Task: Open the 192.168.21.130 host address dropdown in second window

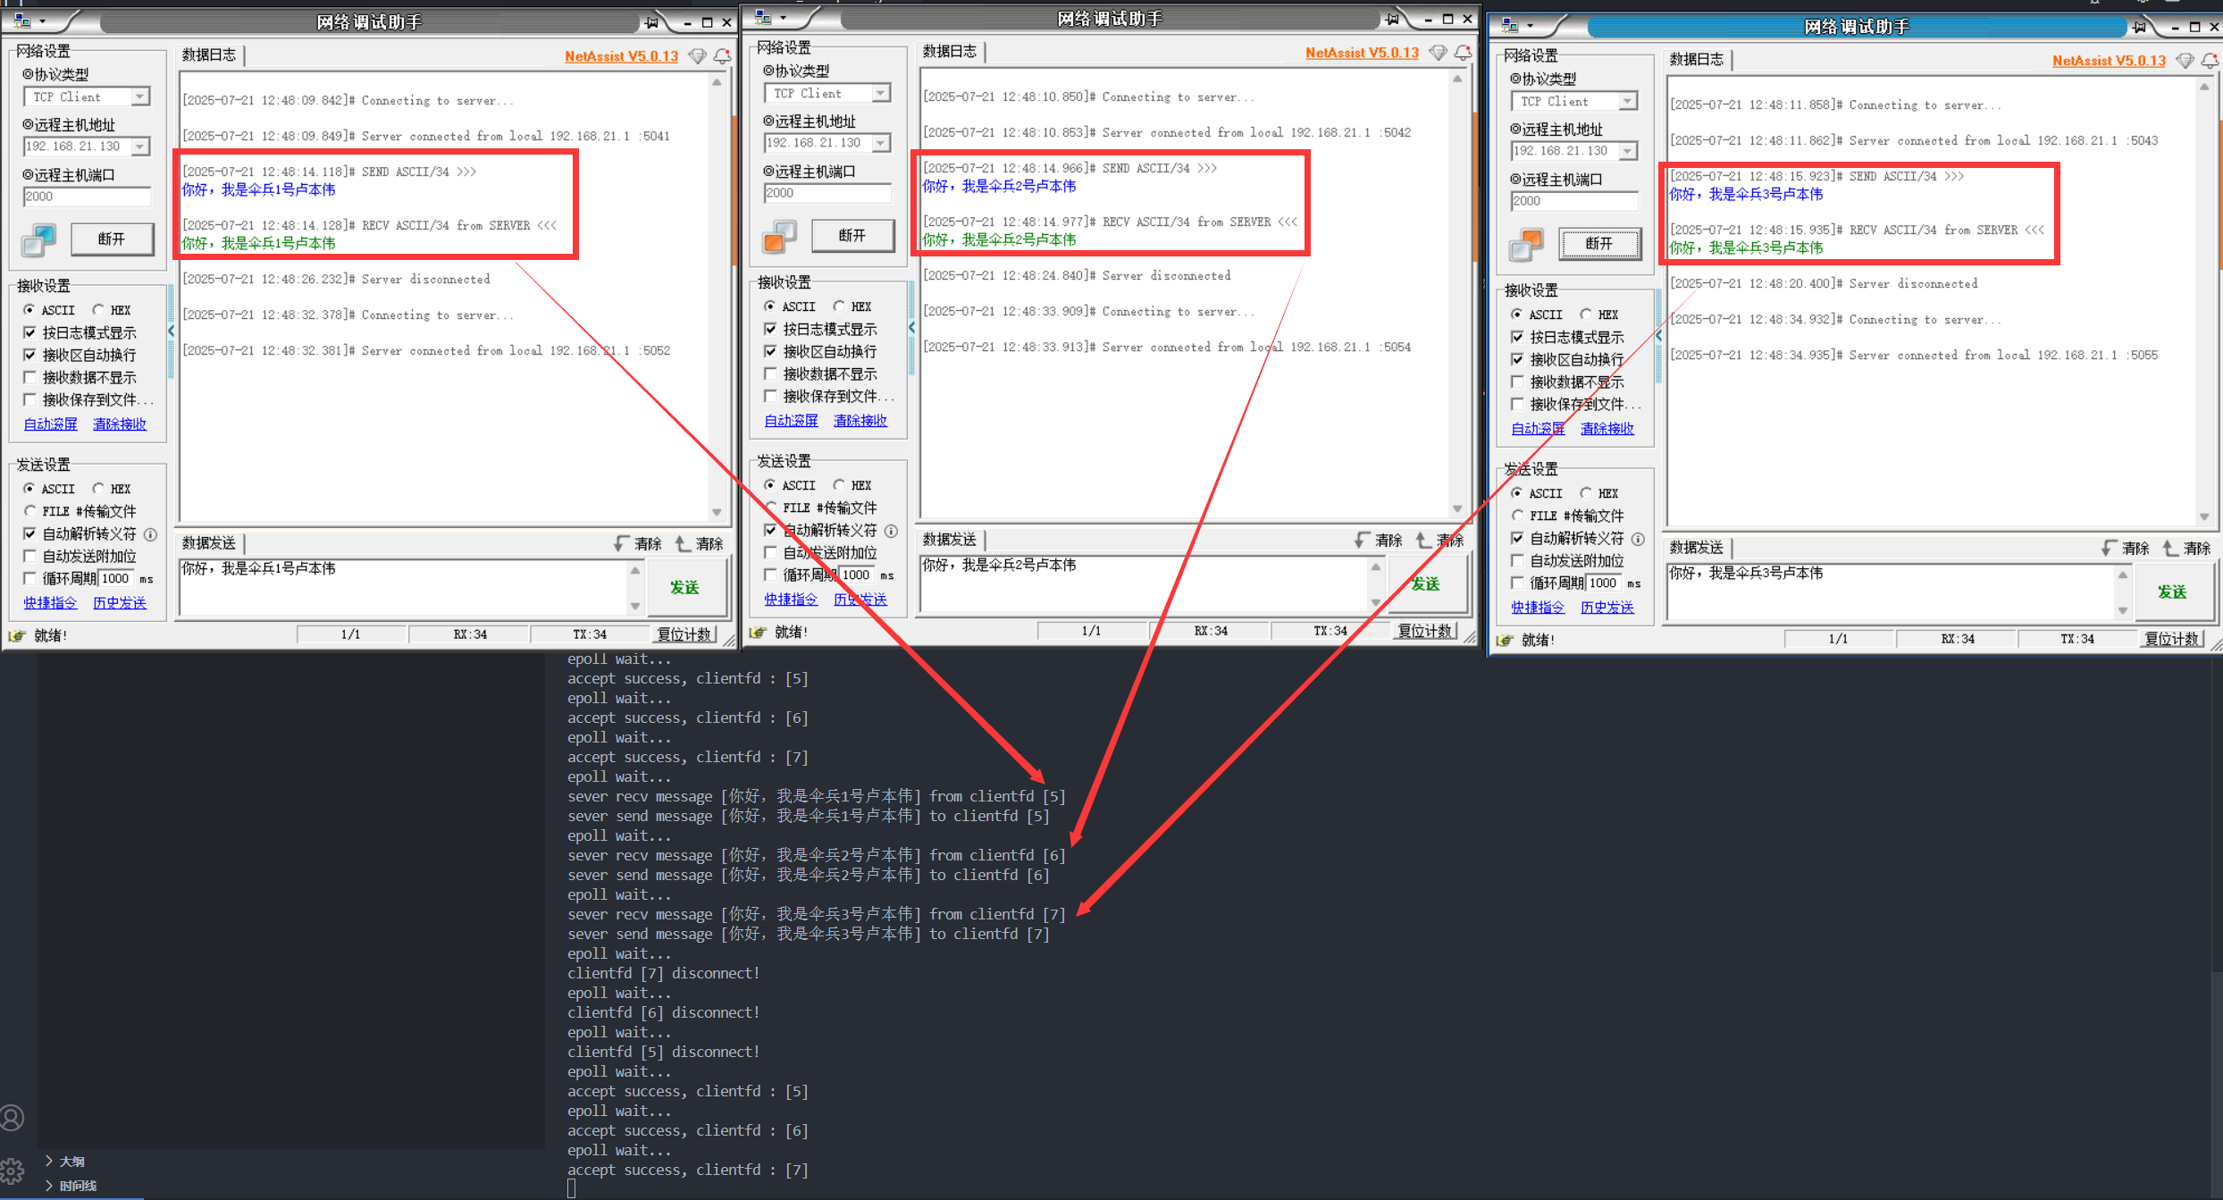Action: coord(880,142)
